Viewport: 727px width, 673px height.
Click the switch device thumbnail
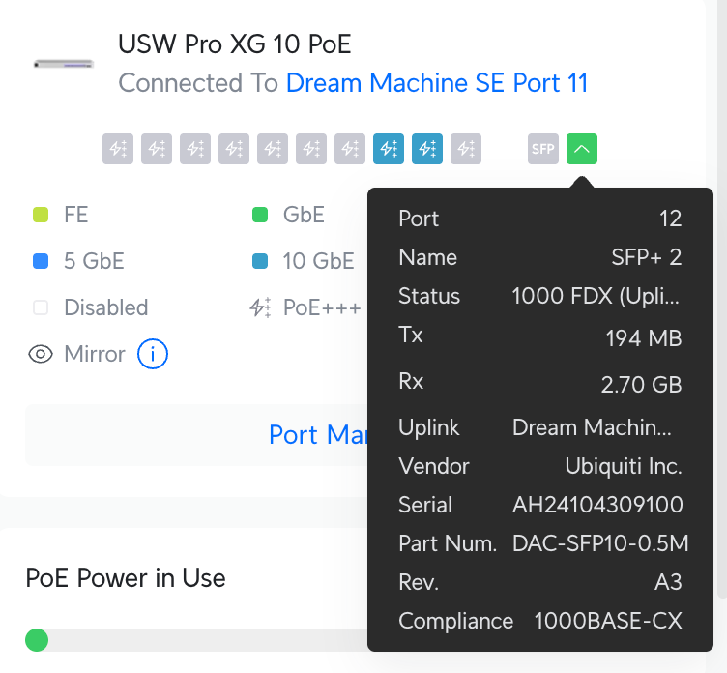pos(64,64)
